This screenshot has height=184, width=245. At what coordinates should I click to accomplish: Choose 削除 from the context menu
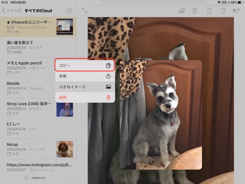(x=85, y=97)
